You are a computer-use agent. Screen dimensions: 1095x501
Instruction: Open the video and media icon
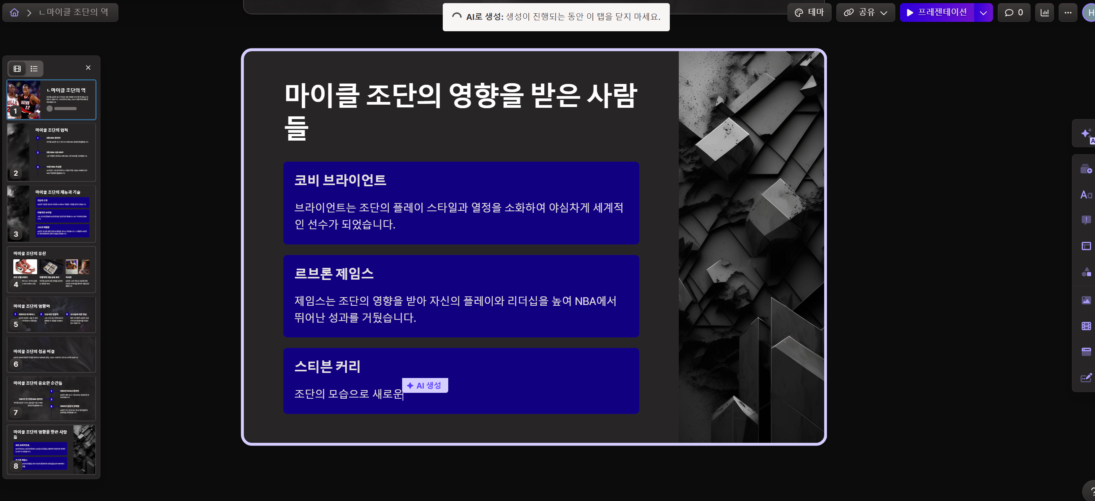click(1086, 326)
